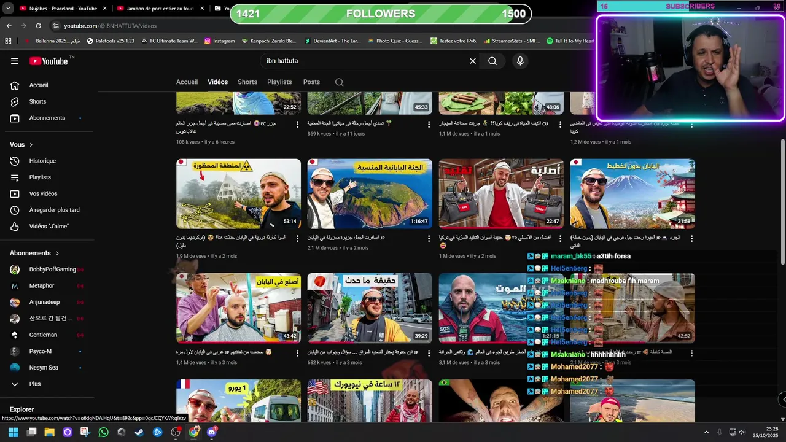Open File Explorer from taskbar
This screenshot has height=442, width=786.
pos(49,432)
